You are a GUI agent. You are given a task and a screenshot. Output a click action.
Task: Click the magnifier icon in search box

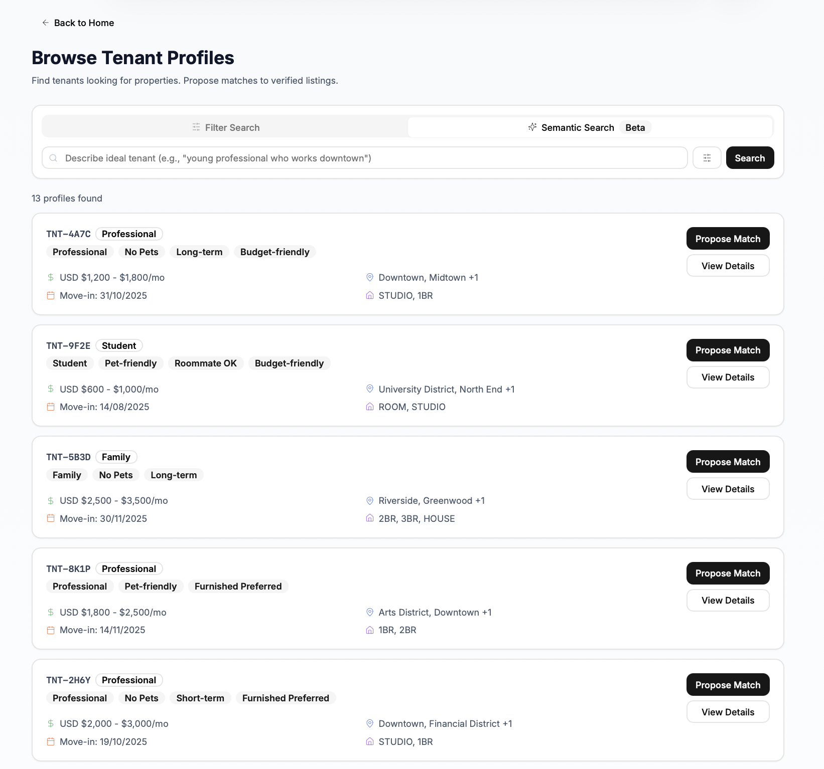point(53,158)
